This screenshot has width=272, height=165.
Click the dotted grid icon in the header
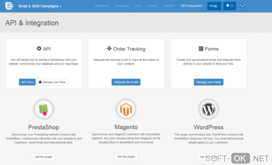coord(242,6)
